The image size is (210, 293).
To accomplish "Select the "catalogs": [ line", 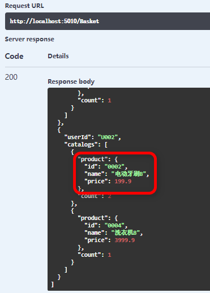I will [x=86, y=145].
